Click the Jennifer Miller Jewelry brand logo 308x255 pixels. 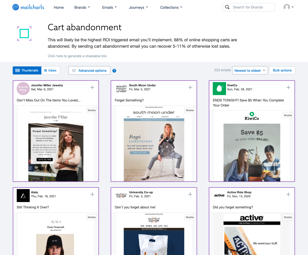tap(23, 89)
